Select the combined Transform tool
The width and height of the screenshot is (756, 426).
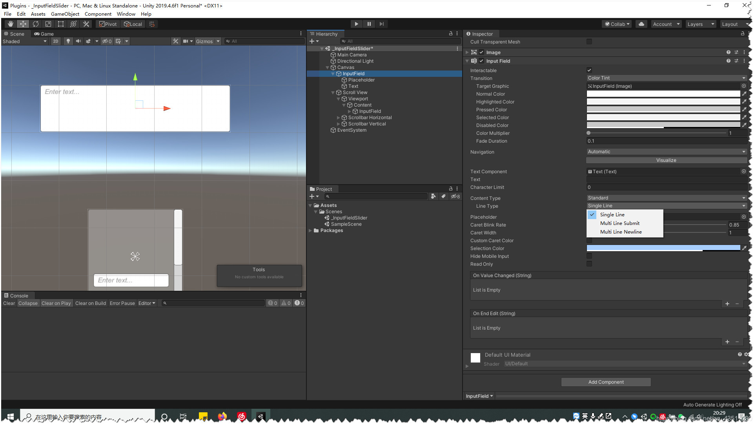point(73,24)
